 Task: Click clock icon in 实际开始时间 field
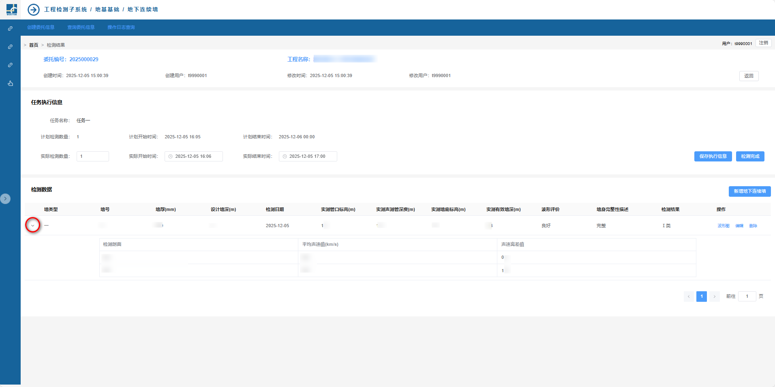171,157
